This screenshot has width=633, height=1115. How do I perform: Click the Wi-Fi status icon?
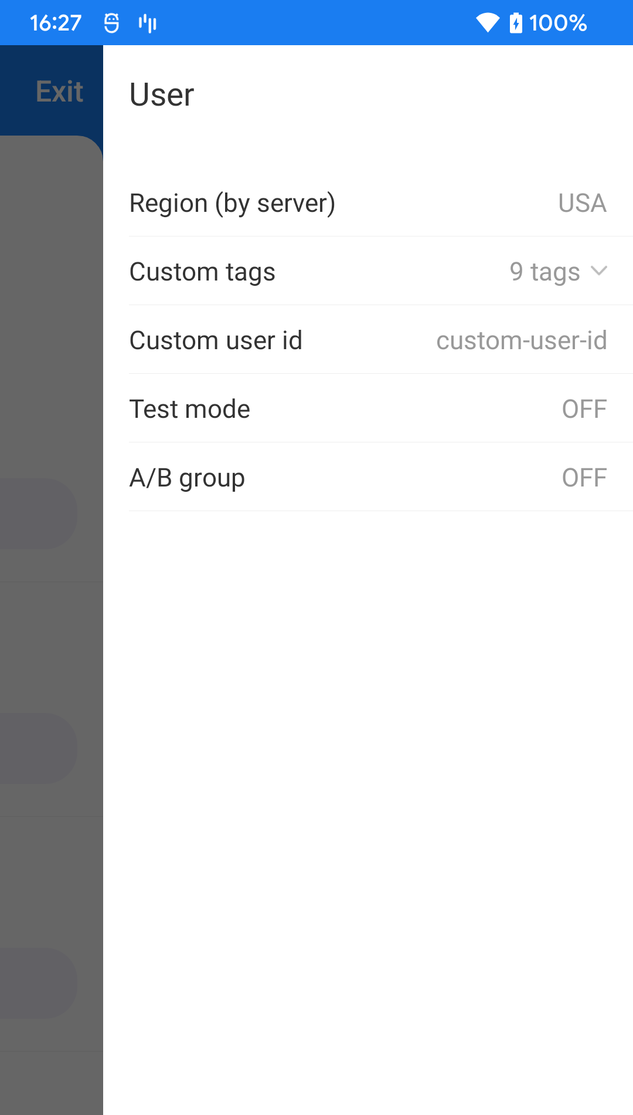[x=488, y=22]
